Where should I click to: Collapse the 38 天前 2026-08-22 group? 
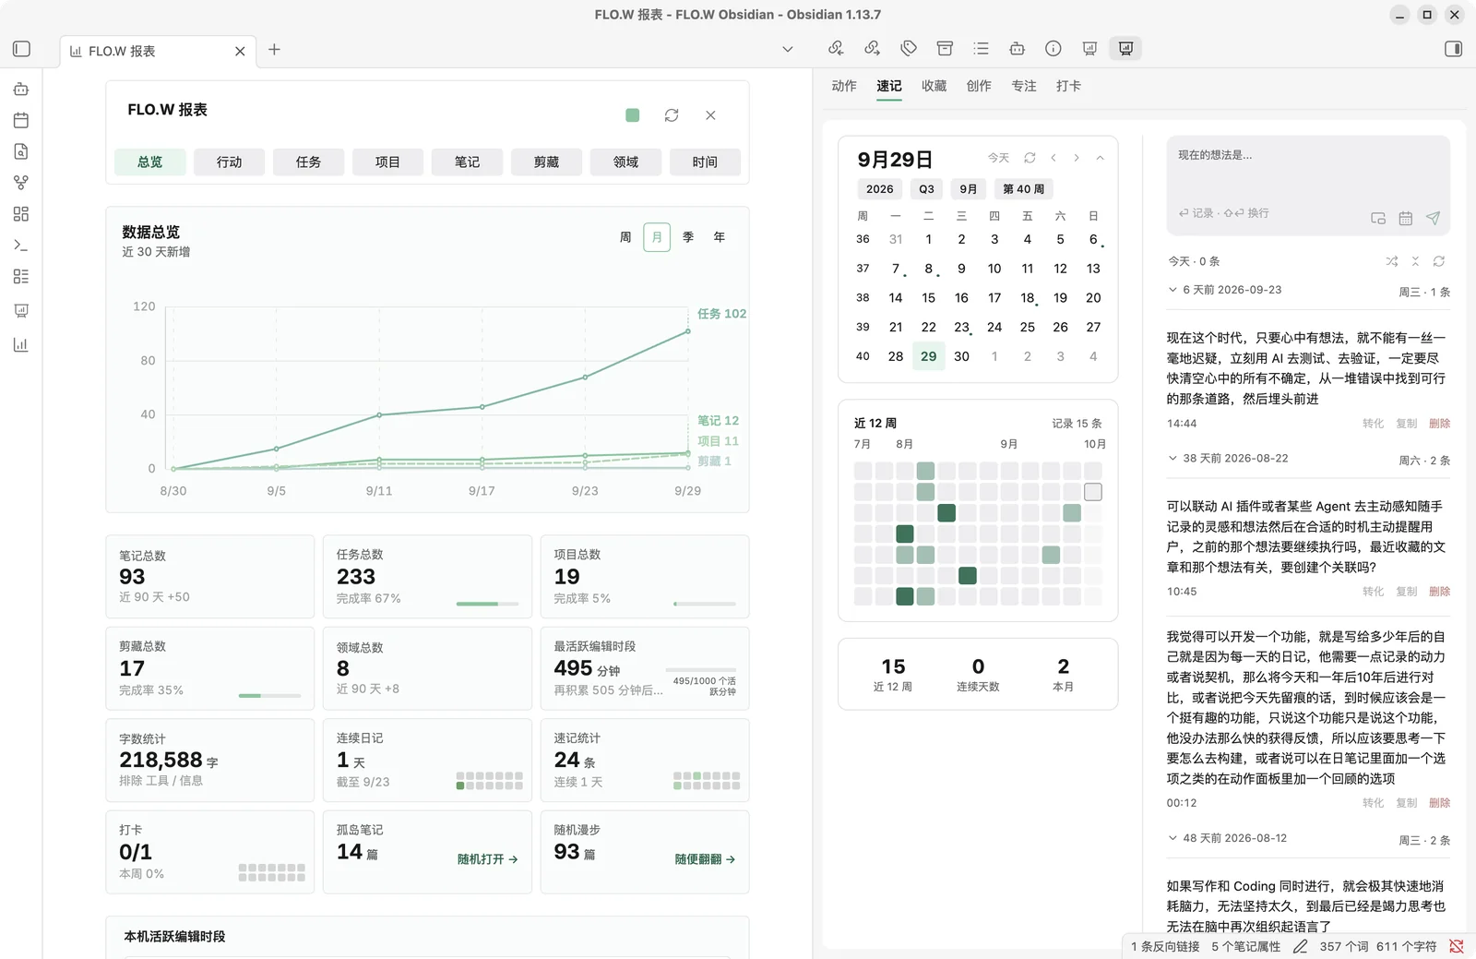click(x=1172, y=458)
